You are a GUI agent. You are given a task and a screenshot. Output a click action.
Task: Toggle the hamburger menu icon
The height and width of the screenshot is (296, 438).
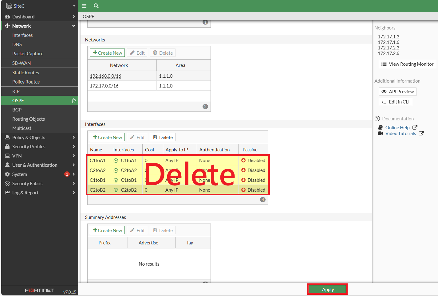point(84,6)
